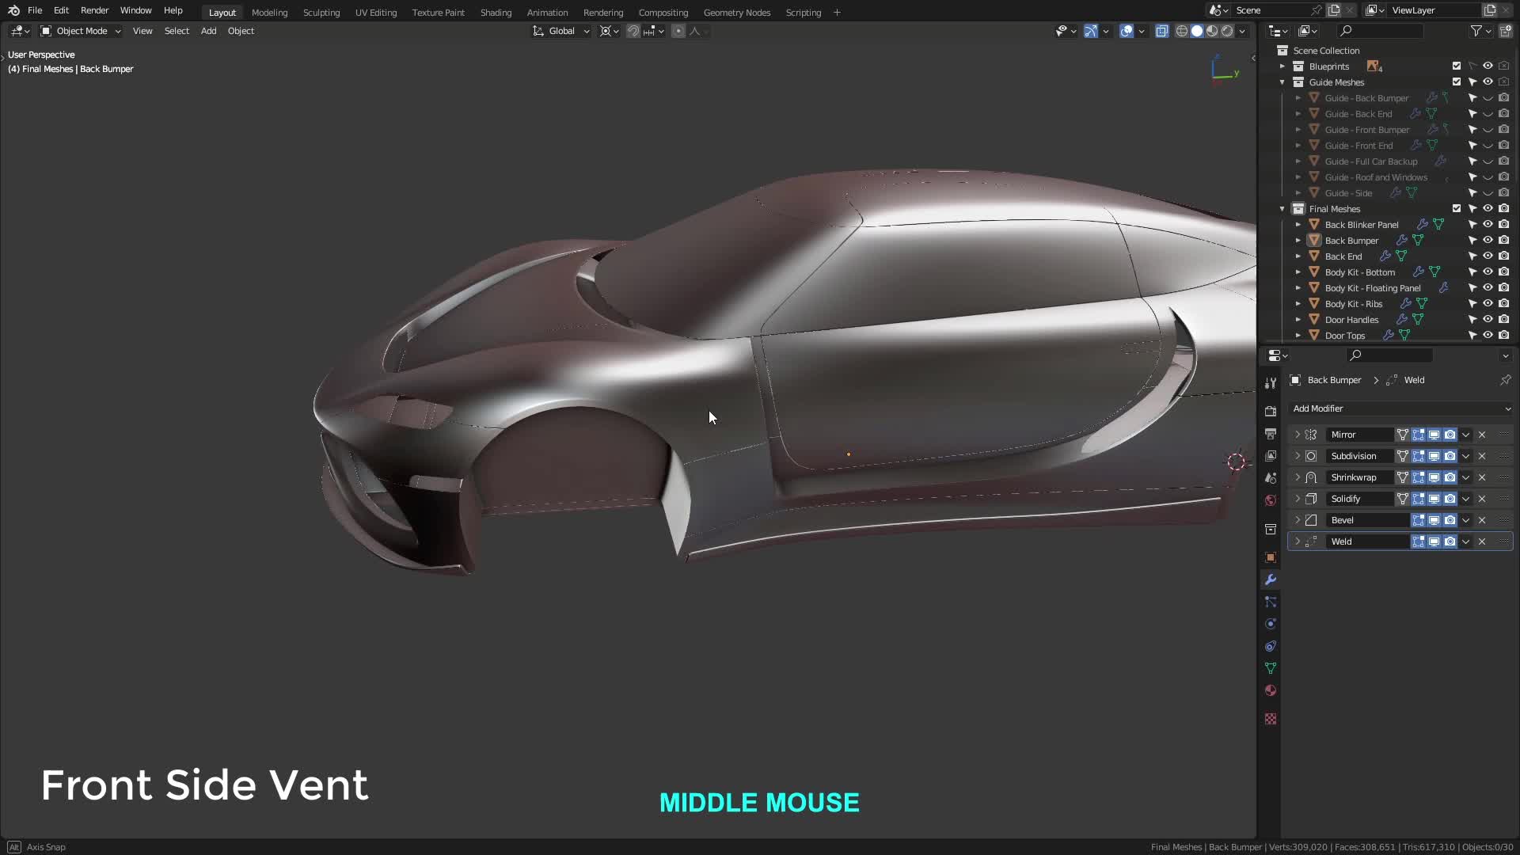Pin the Back Bumper properties panel

(x=1505, y=380)
